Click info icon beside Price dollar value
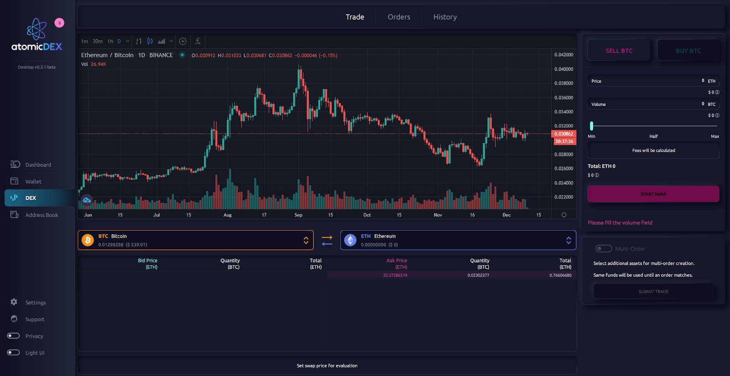This screenshot has width=730, height=376. [x=717, y=93]
